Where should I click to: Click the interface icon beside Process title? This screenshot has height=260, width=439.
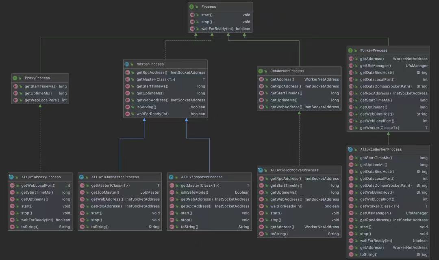[x=191, y=7]
